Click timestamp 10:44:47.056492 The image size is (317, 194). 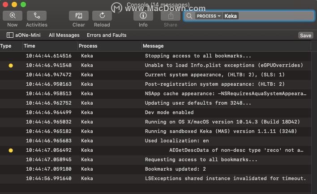49,150
